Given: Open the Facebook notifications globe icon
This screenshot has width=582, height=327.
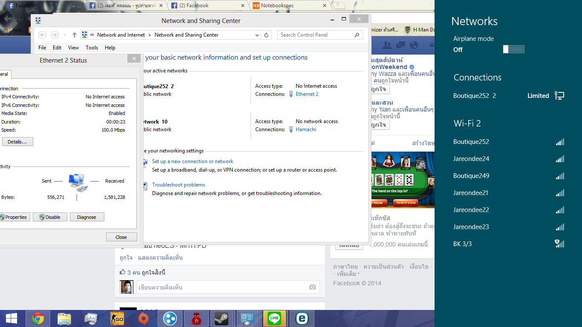Looking at the screenshot, I should click(x=413, y=45).
